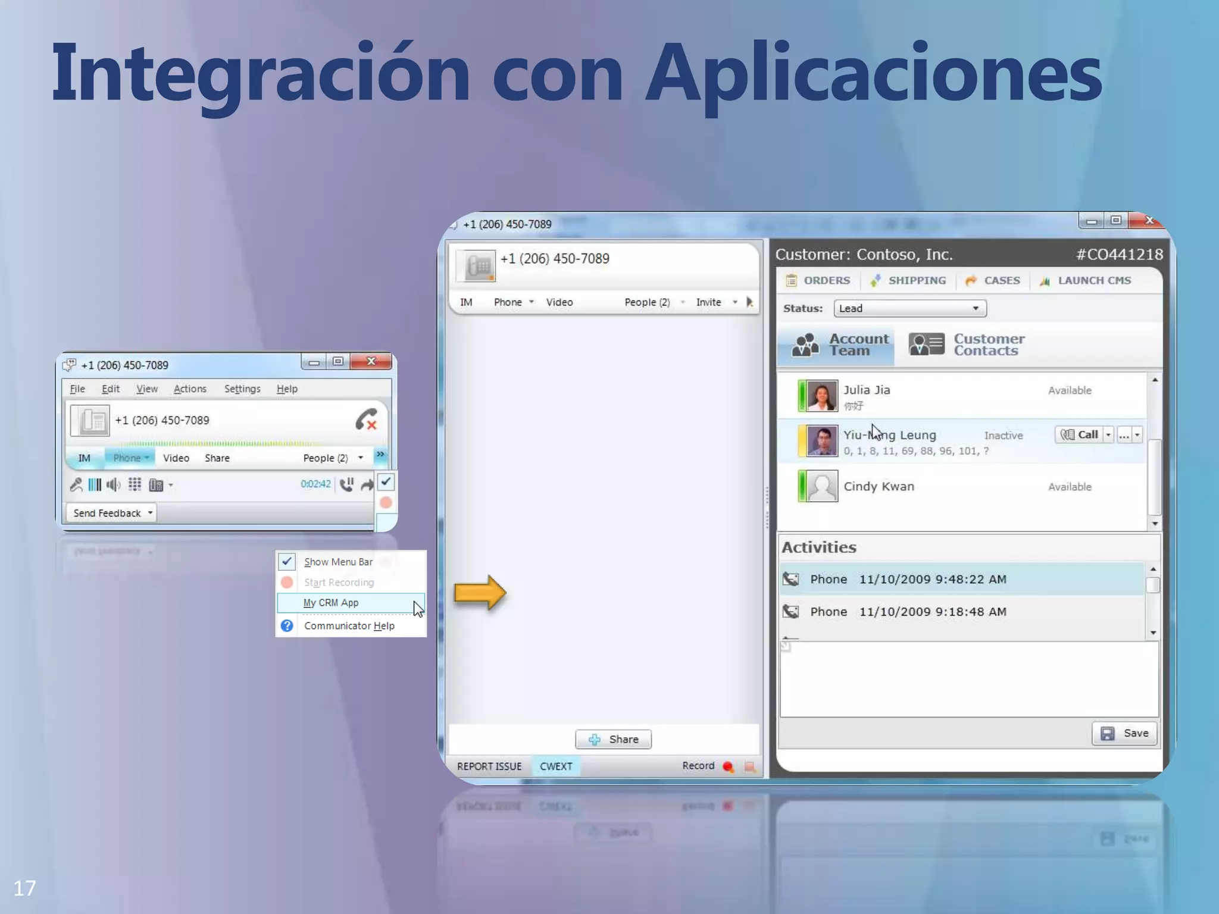Image resolution: width=1219 pixels, height=914 pixels.
Task: Toggle the checkmark button beside call toolbar
Action: [386, 482]
